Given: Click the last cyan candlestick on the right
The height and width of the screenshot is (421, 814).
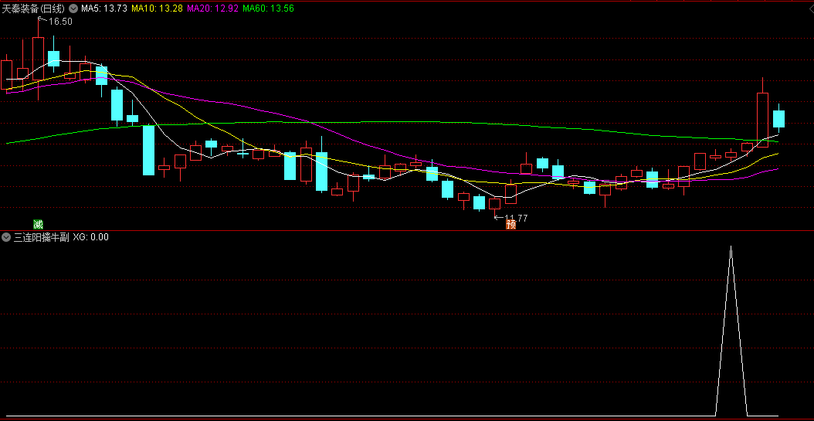Looking at the screenshot, I should (778, 119).
